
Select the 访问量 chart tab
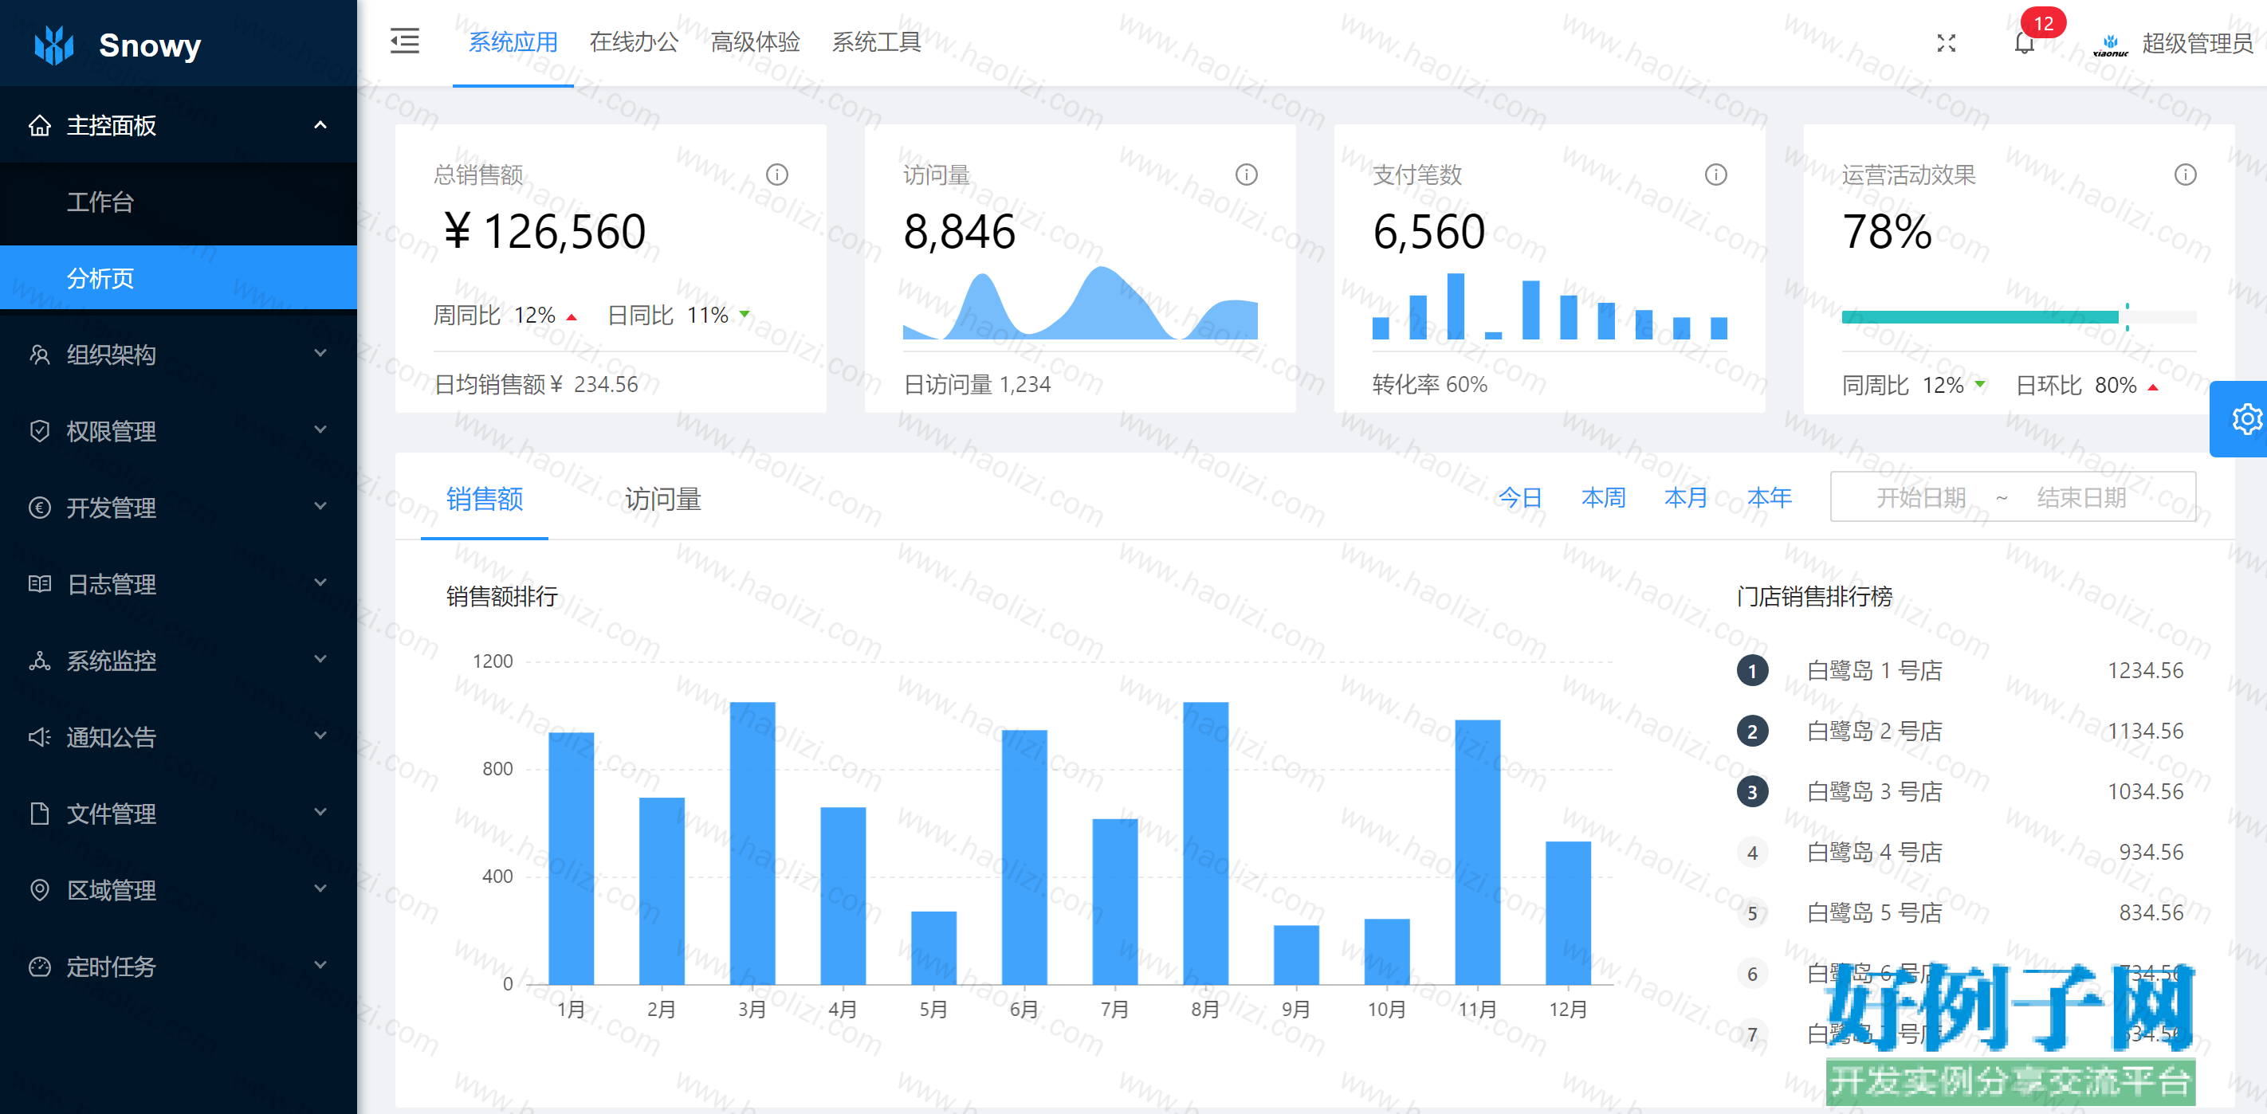(x=662, y=499)
